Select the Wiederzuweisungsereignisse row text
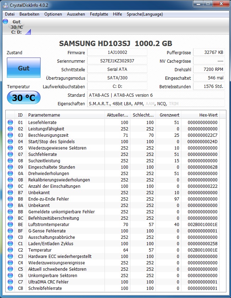231x298 pixels. [57, 263]
